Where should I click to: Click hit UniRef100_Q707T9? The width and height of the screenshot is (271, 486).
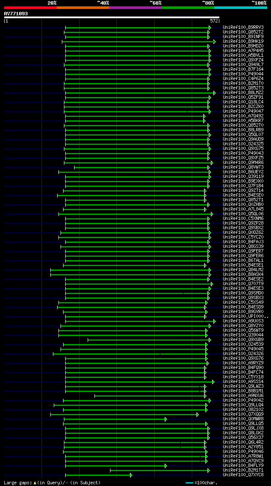tap(243, 284)
